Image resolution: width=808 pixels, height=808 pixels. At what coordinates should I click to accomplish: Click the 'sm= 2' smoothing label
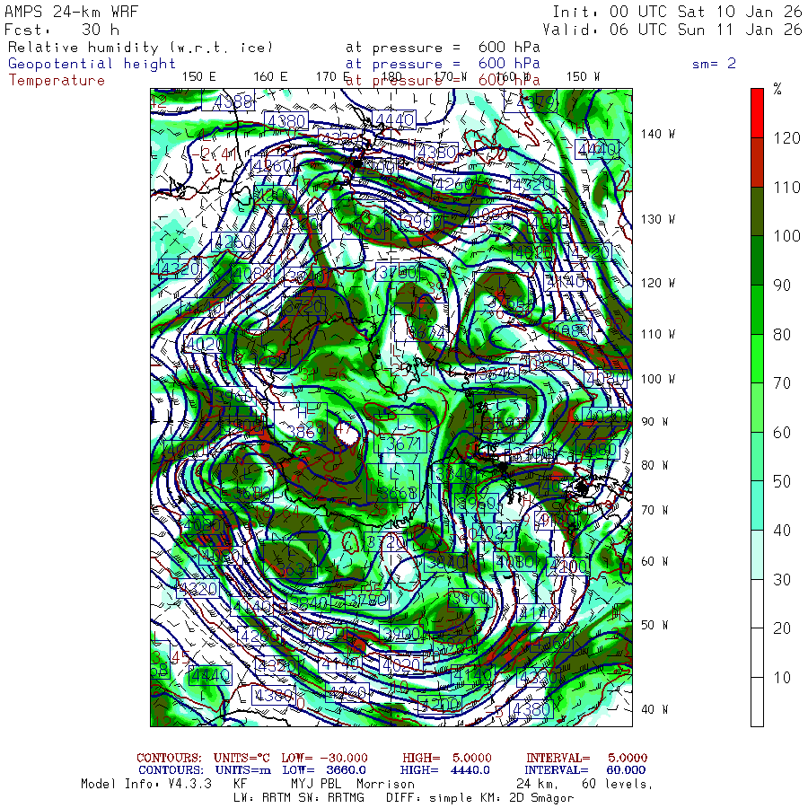click(714, 64)
